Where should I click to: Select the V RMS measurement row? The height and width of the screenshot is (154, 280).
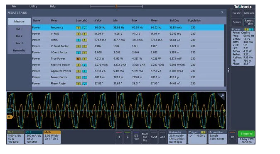pyautogui.click(x=128, y=34)
